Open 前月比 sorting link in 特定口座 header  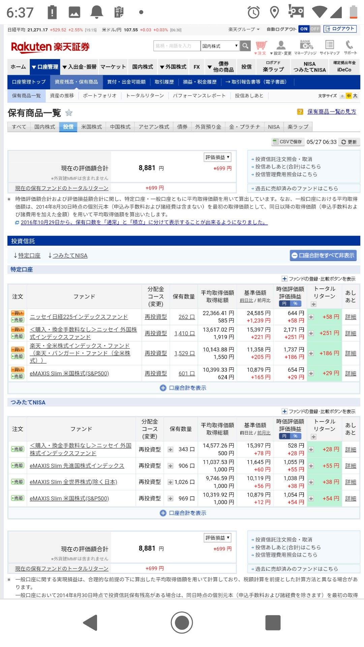pos(264,300)
